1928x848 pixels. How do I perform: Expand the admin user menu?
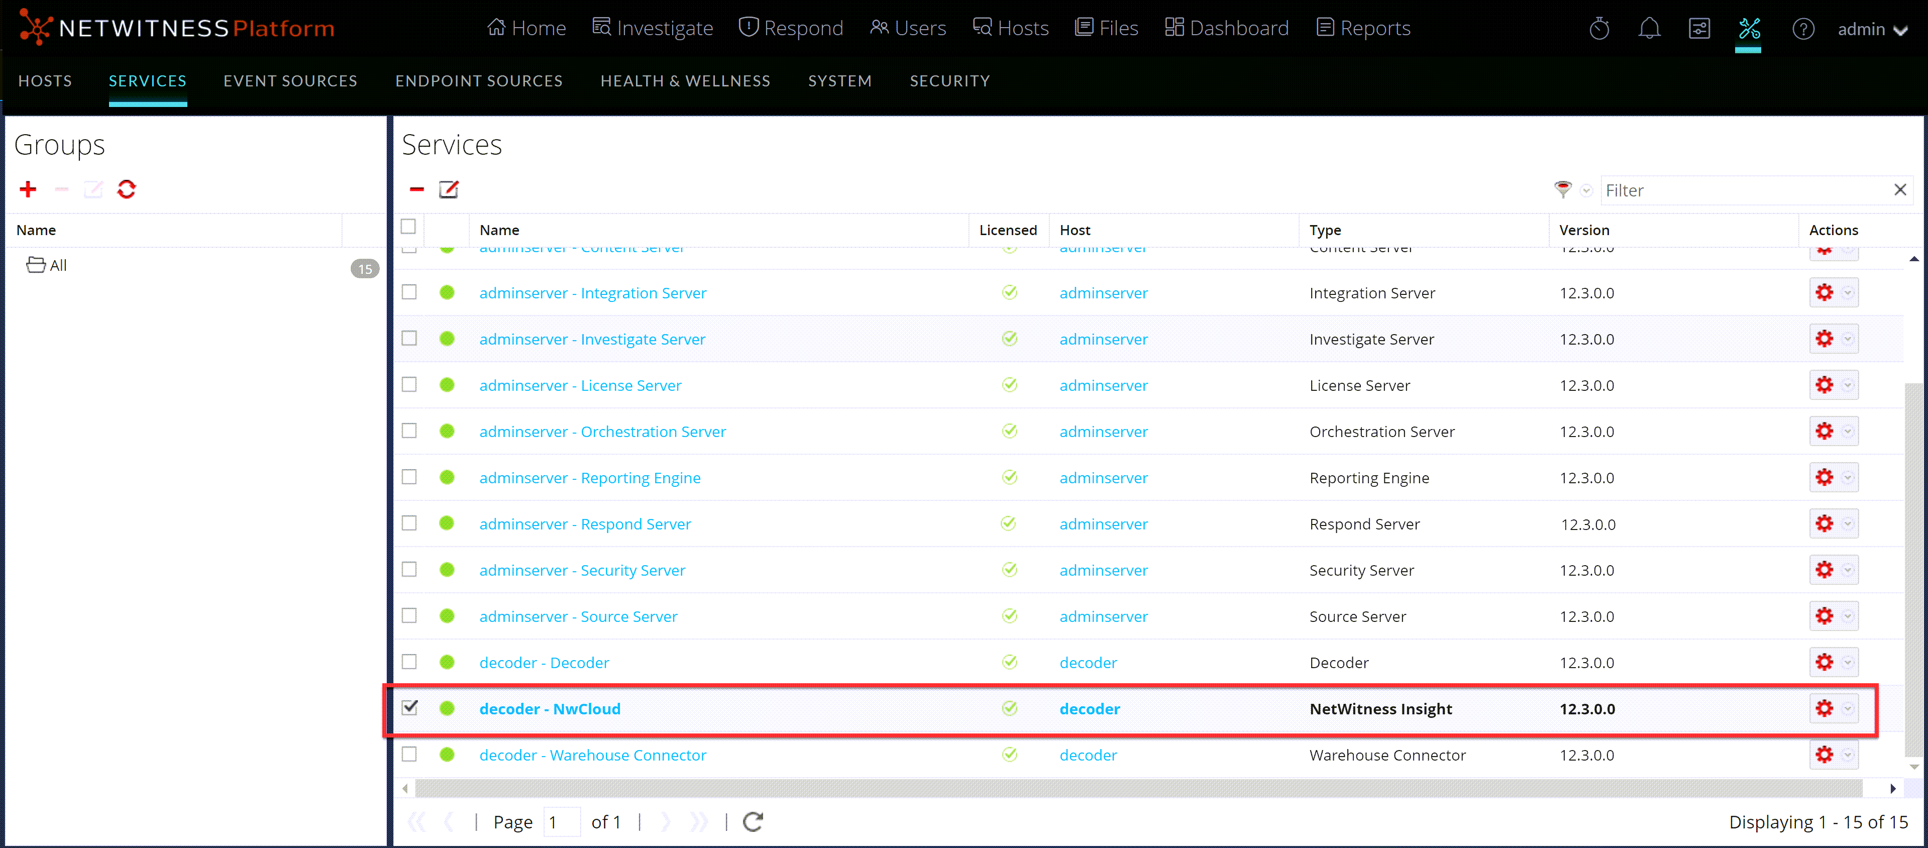point(1873,29)
